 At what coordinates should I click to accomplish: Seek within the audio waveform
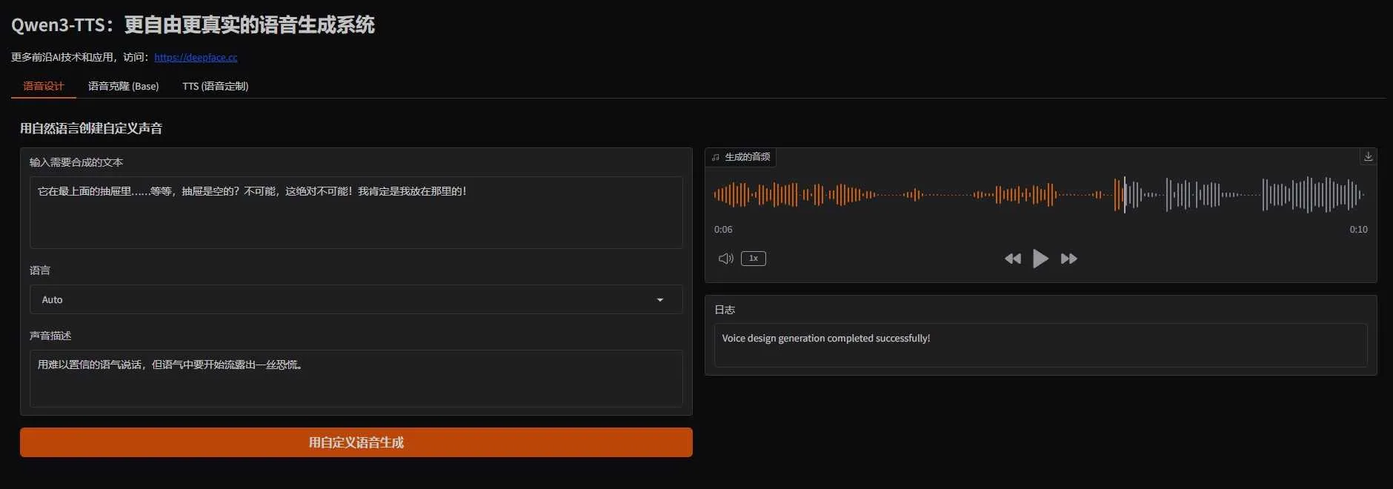[x=1039, y=195]
